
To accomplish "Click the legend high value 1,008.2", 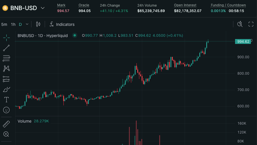I will [x=110, y=36].
